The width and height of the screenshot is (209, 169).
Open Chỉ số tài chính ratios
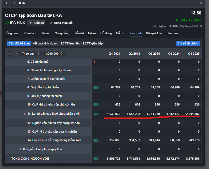click(188, 43)
